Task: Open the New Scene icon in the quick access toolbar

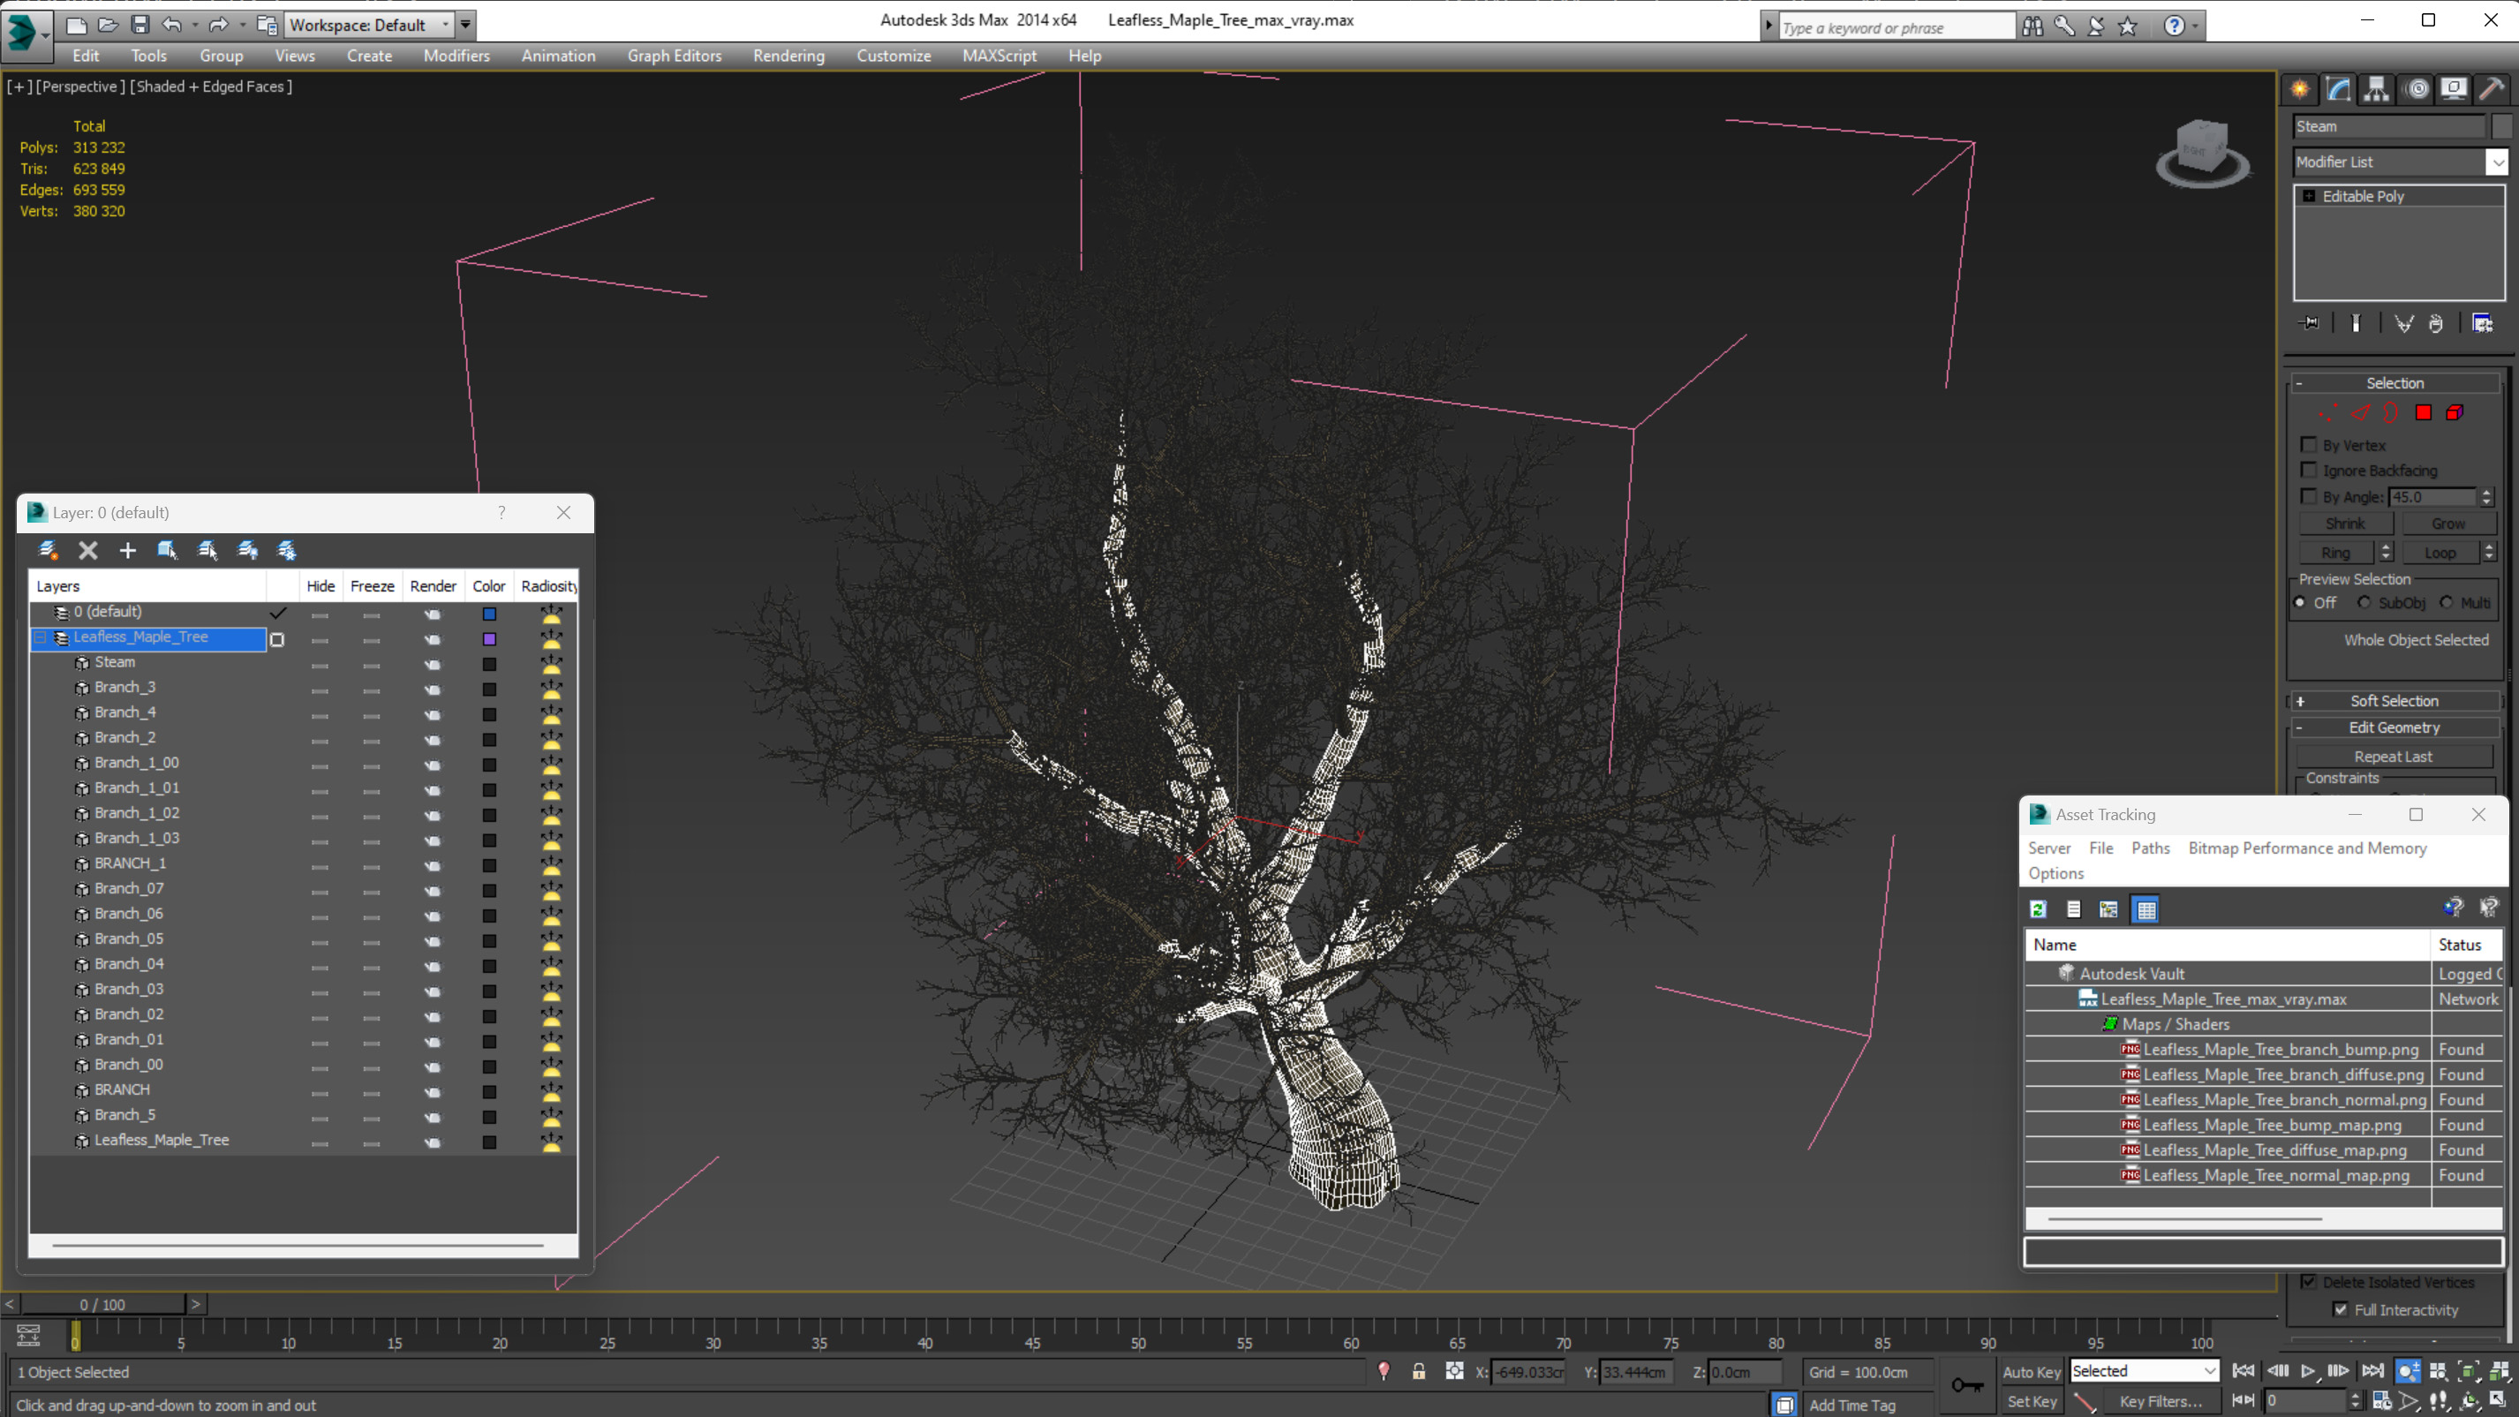Action: 76,25
